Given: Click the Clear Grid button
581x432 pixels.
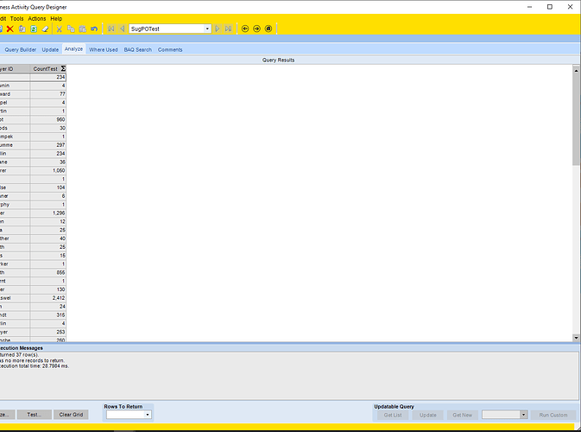Looking at the screenshot, I should point(71,415).
